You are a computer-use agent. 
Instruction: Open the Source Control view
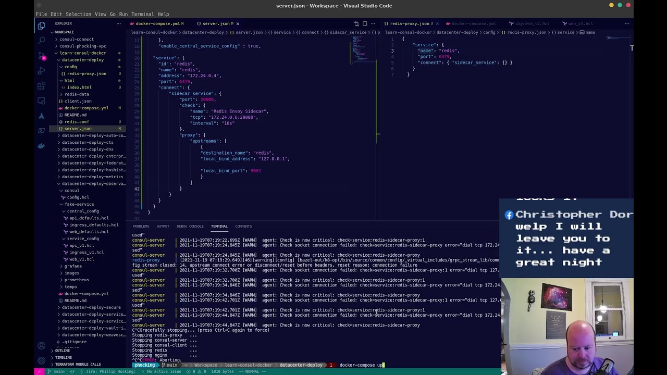[41, 55]
